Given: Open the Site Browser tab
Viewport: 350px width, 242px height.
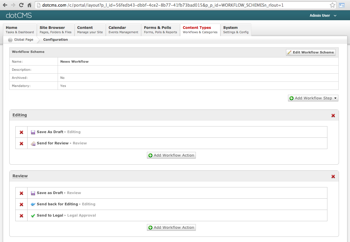Looking at the screenshot, I should pyautogui.click(x=55, y=30).
